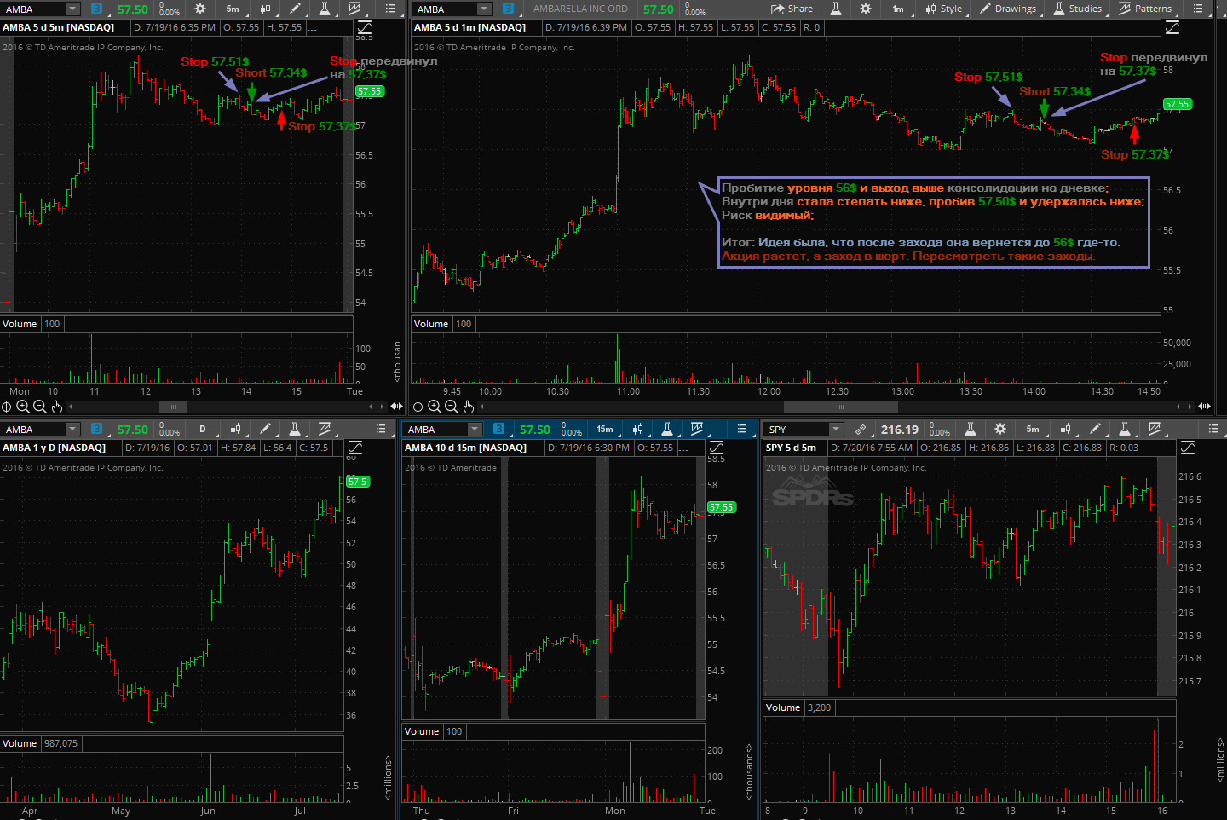Expand symbol dropdown in top-left AMBA chart
The image size is (1227, 820).
pyautogui.click(x=72, y=9)
